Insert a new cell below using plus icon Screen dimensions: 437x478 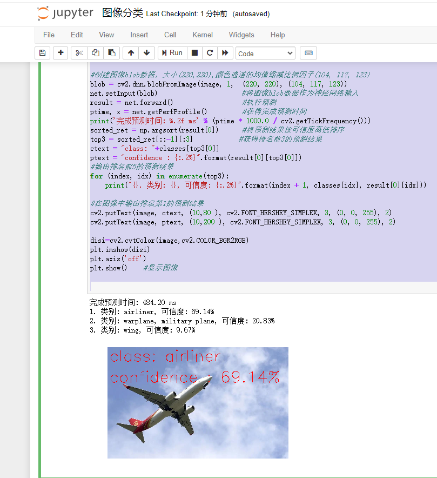pos(60,52)
